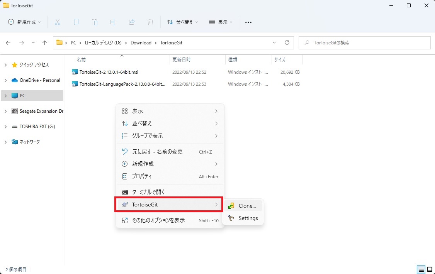435x274 pixels.
Task: Click the terminal icon in context menu
Action: coord(125,192)
